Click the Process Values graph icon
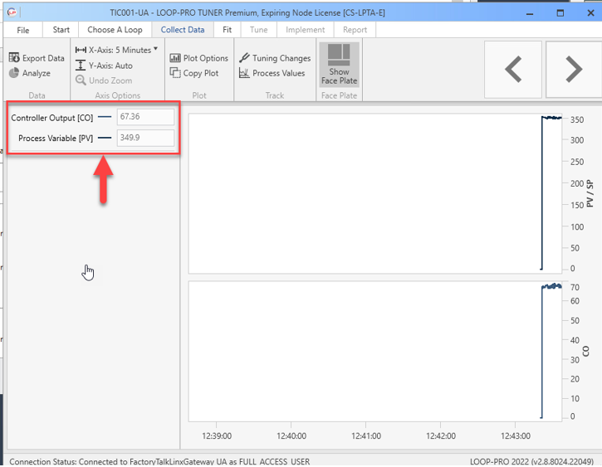This screenshot has width=602, height=467. (244, 73)
